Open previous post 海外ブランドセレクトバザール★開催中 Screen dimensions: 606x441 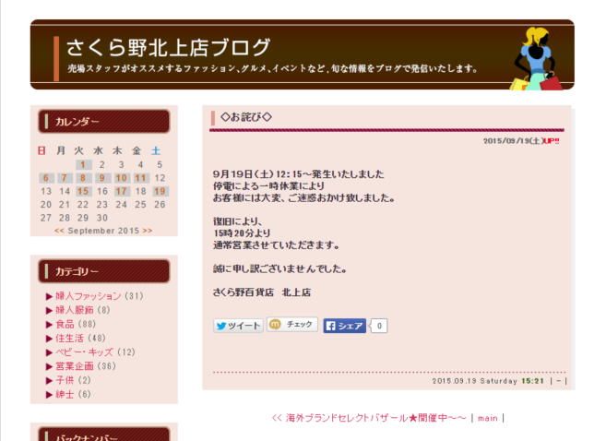click(369, 418)
